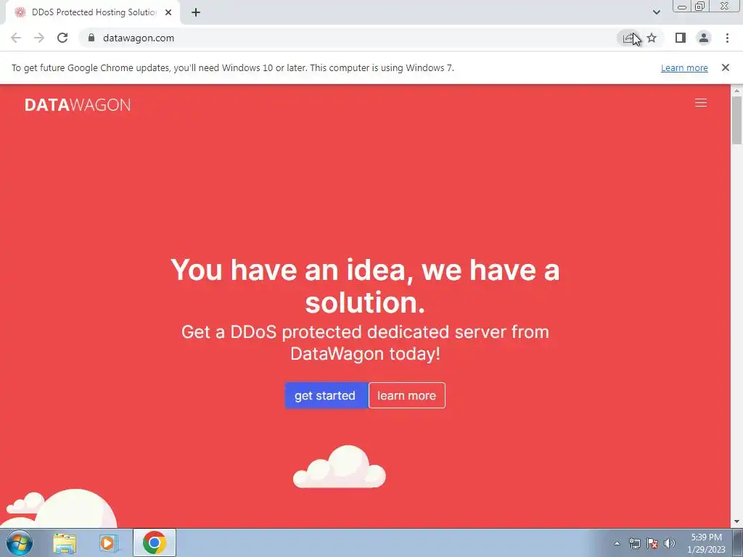
Task: Close the DDoS Protected Hosting tab
Action: pyautogui.click(x=168, y=12)
